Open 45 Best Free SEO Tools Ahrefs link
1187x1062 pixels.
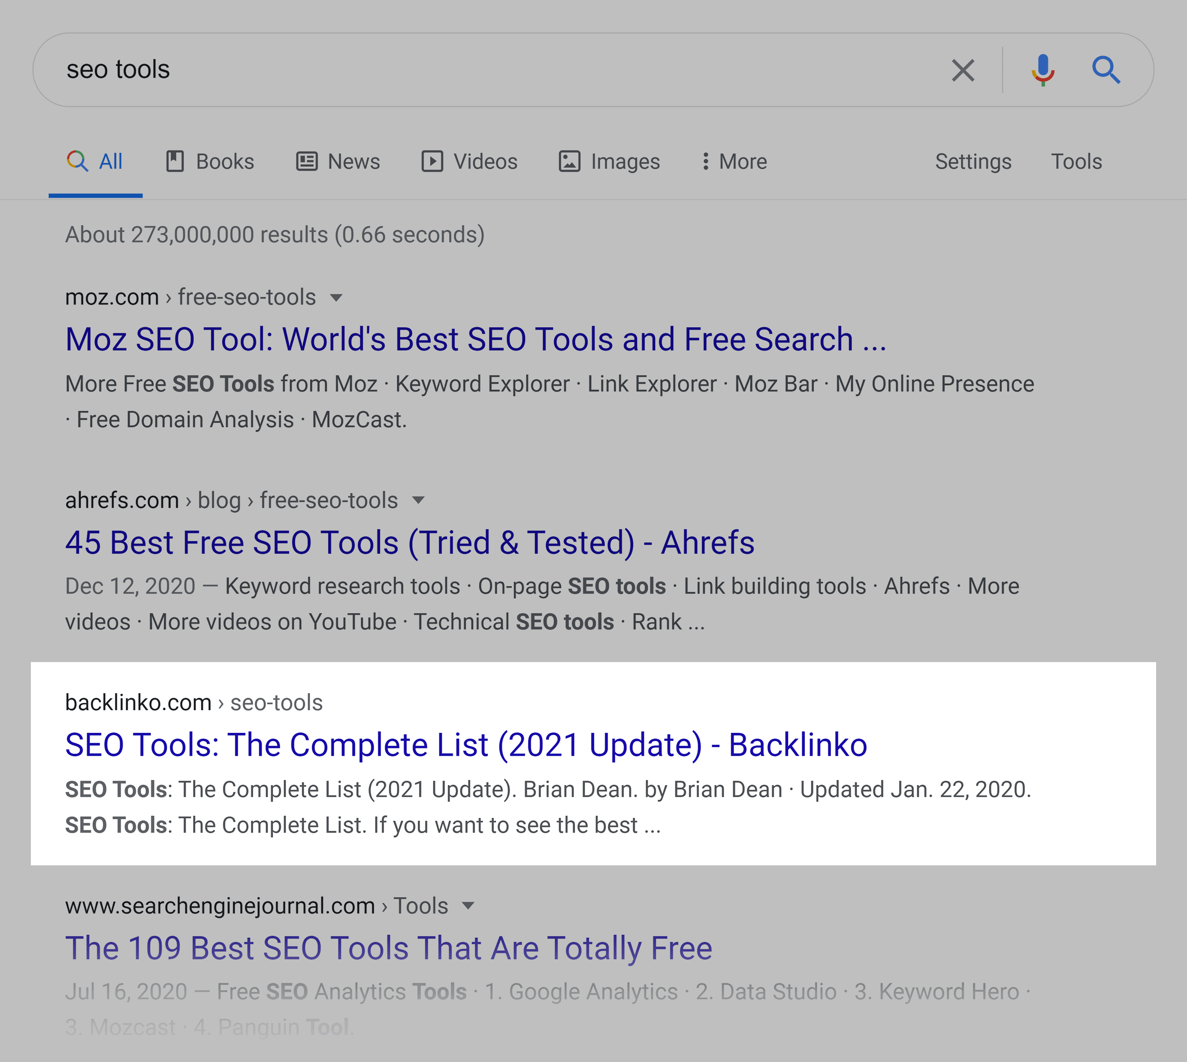409,543
